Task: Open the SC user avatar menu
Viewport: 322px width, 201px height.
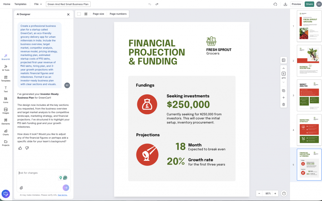Action: pos(319,4)
